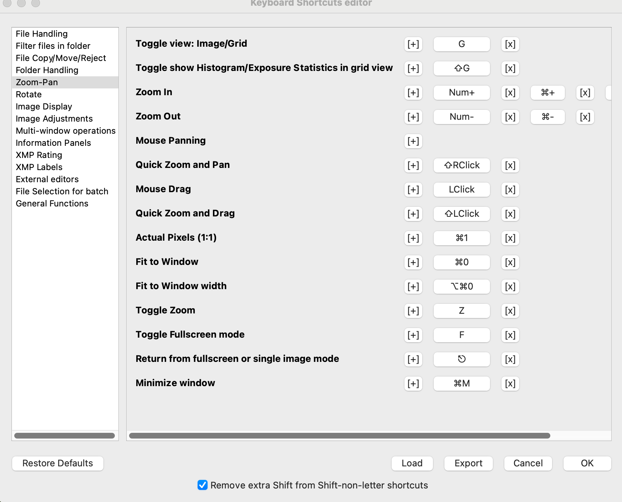The image size is (622, 502).
Task: Add a shortcut for Toggle Fullscreen mode
Action: point(413,335)
